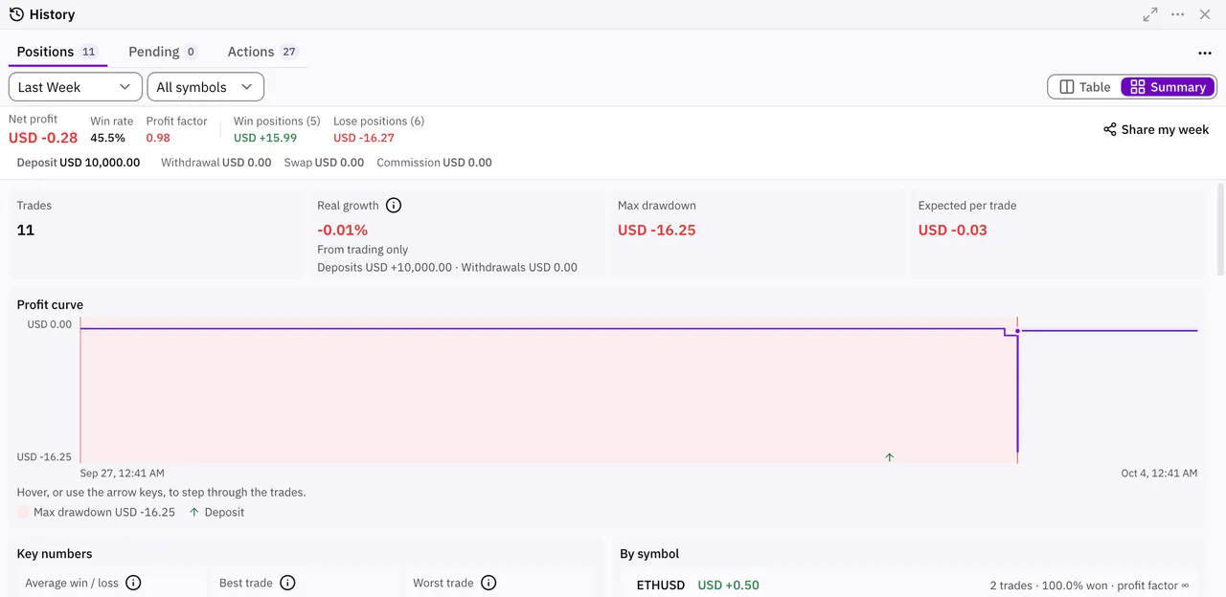Click the Max drawdown USD -16.25 card value

coord(657,230)
